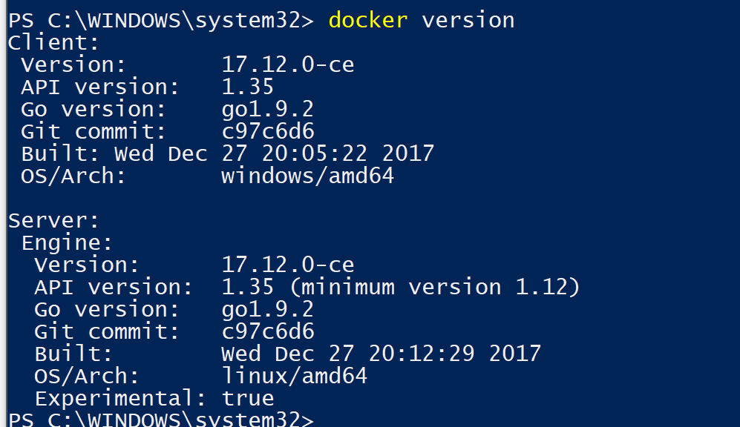Image resolution: width=740 pixels, height=427 pixels.
Task: Click the windows/amd64 OS/Arch value
Action: click(x=308, y=176)
